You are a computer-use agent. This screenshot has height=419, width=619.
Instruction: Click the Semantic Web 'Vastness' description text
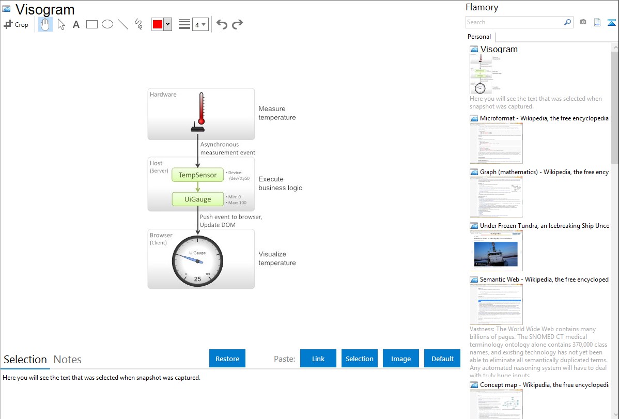[x=539, y=352]
